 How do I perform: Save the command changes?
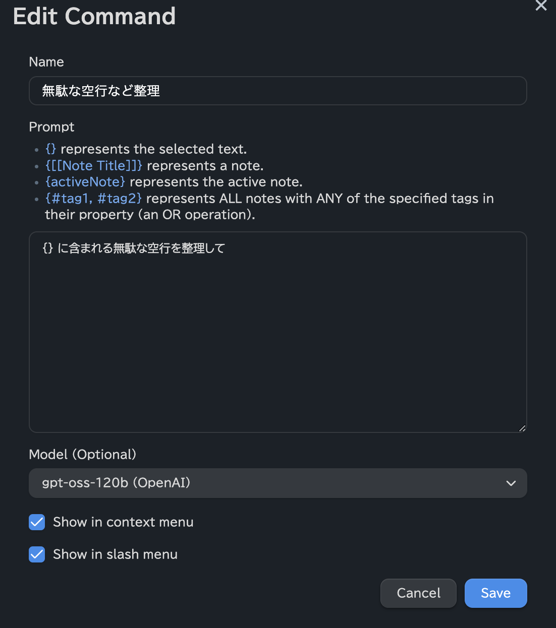[495, 593]
